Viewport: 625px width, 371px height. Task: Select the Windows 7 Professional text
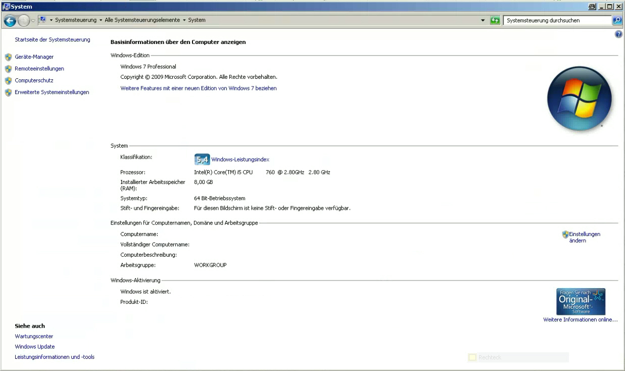148,66
